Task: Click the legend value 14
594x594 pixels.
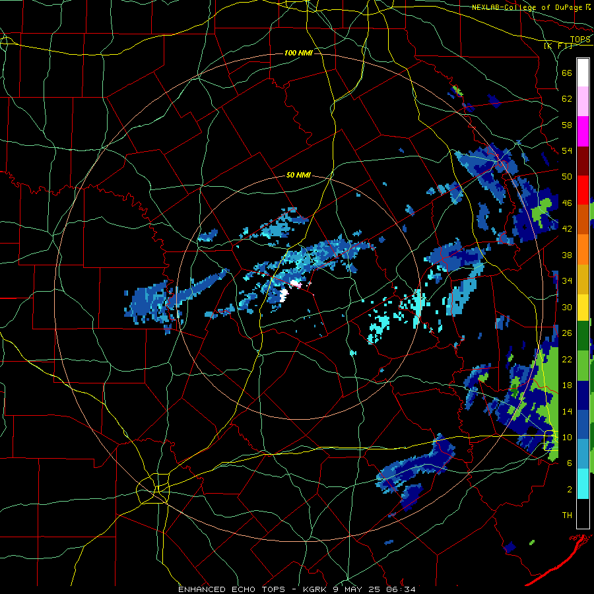Action: click(x=567, y=411)
